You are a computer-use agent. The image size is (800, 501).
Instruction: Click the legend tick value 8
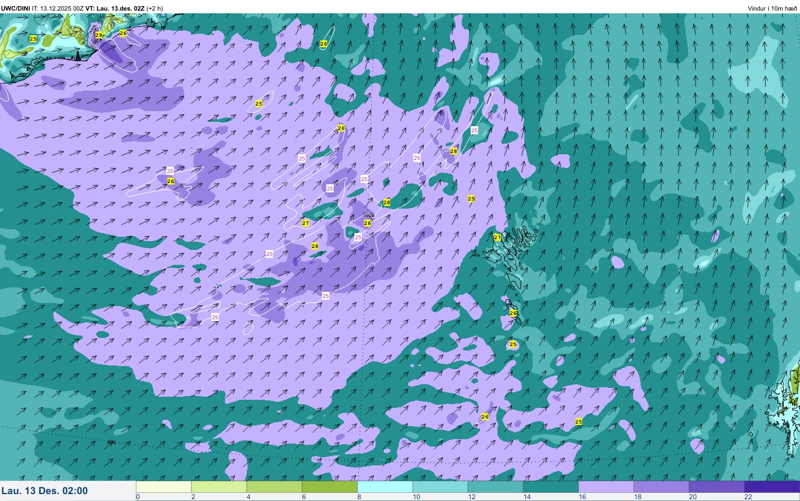click(x=359, y=497)
